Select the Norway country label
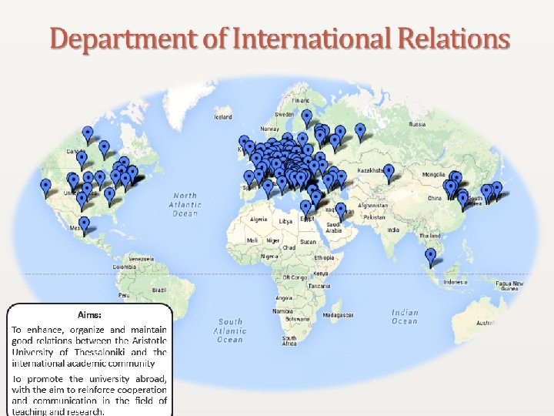 tap(269, 129)
